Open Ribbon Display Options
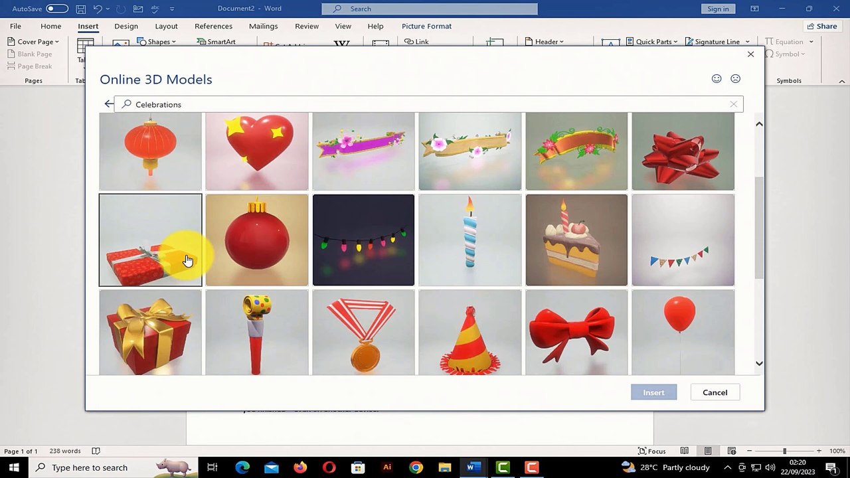Viewport: 850px width, 478px height. pyautogui.click(x=754, y=9)
